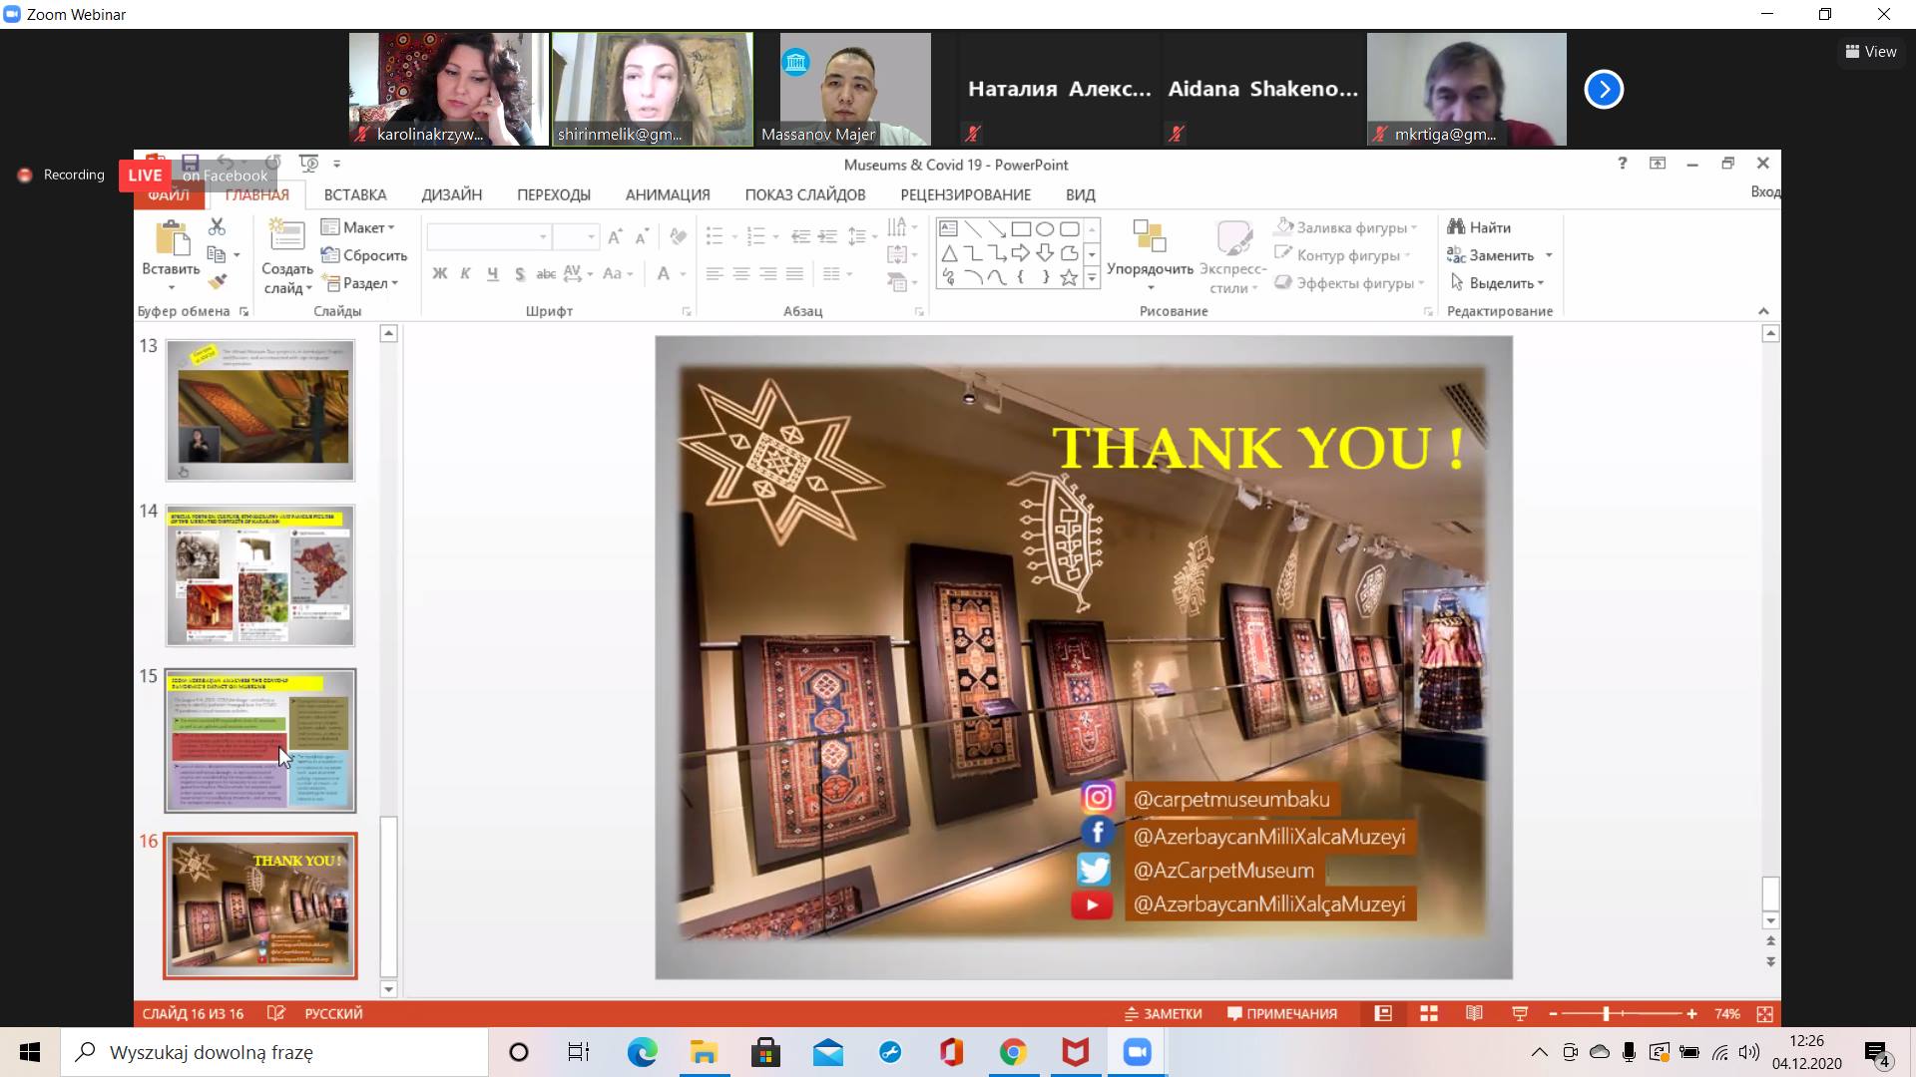Click the Zoom View button
Screen dimensions: 1916x1077
pos(1871,51)
